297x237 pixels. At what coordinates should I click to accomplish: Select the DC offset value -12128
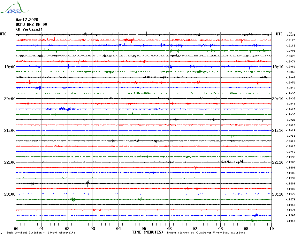point(291,40)
